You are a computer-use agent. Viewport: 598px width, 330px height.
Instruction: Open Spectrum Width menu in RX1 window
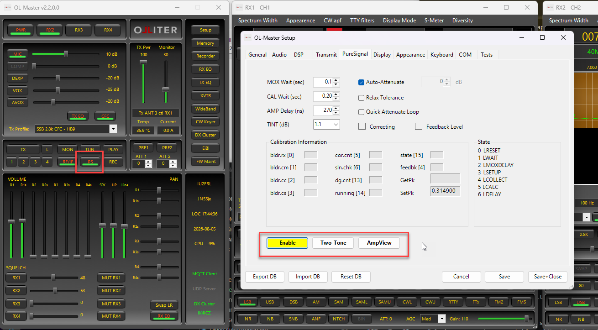(257, 21)
